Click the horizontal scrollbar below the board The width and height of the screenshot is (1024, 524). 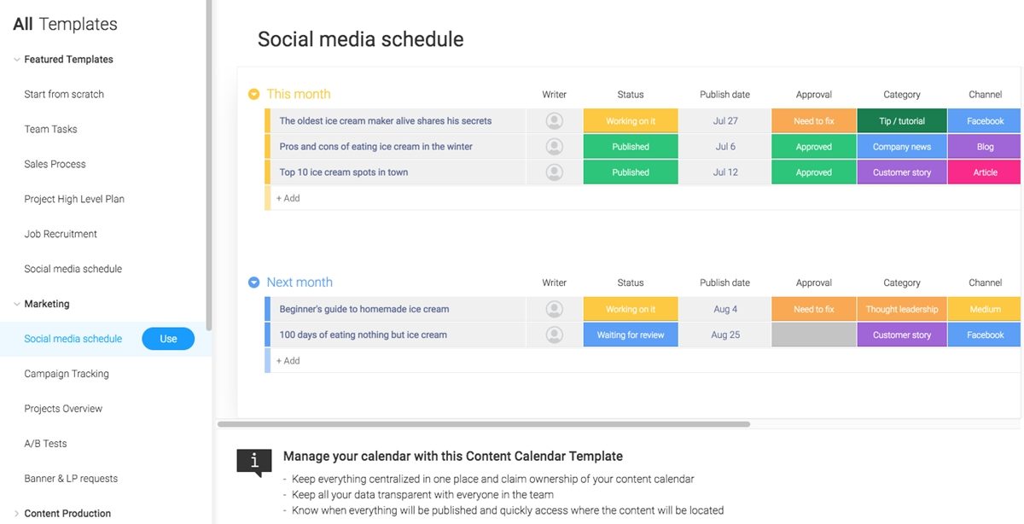(x=486, y=422)
